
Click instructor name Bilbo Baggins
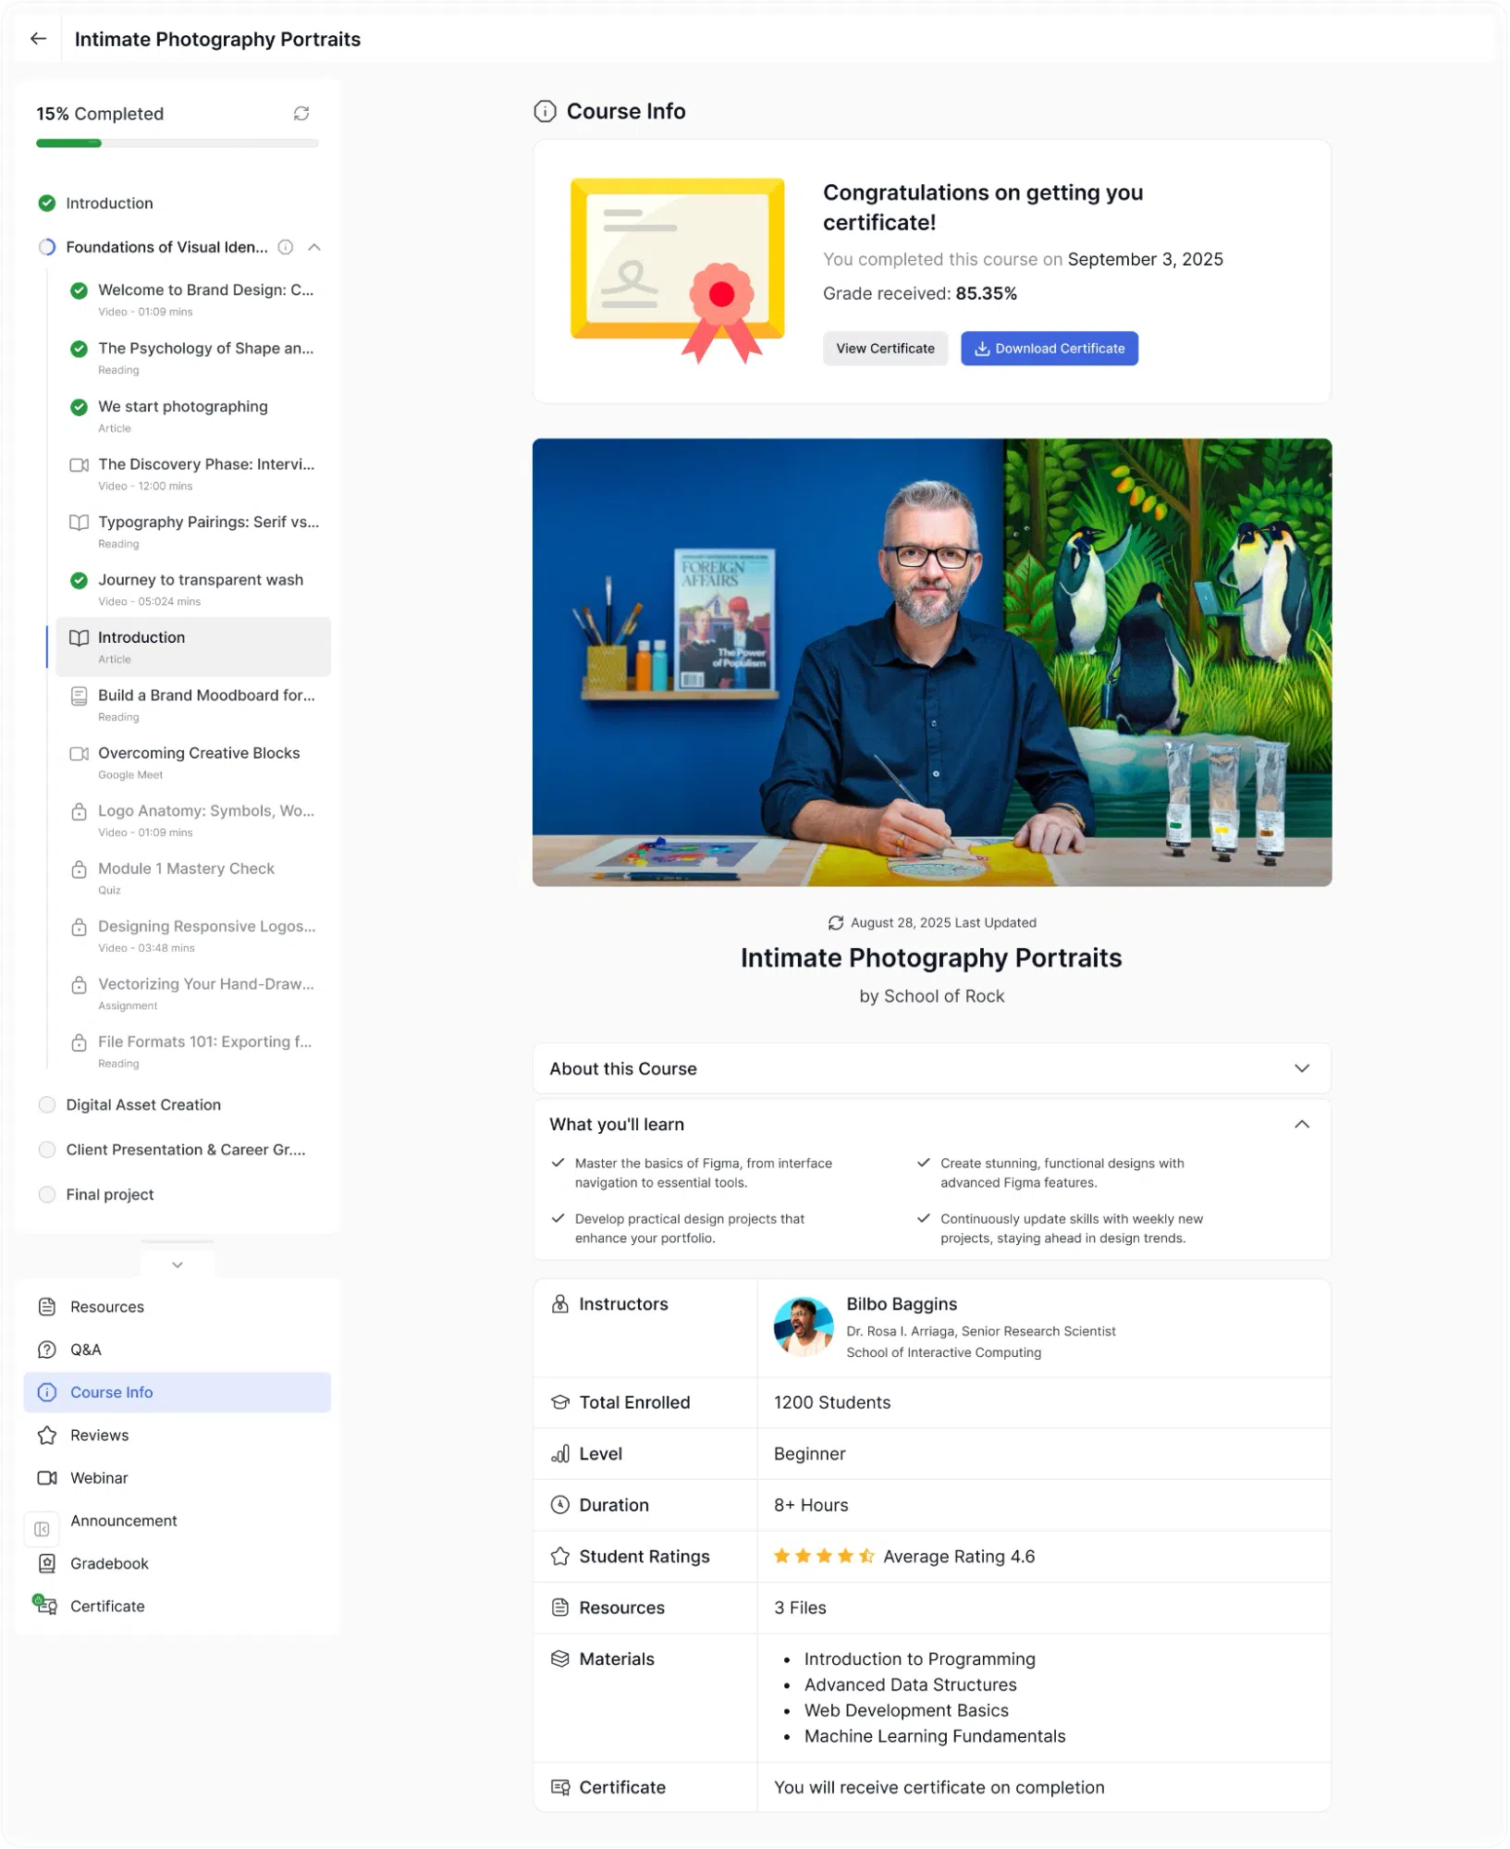coord(902,1305)
